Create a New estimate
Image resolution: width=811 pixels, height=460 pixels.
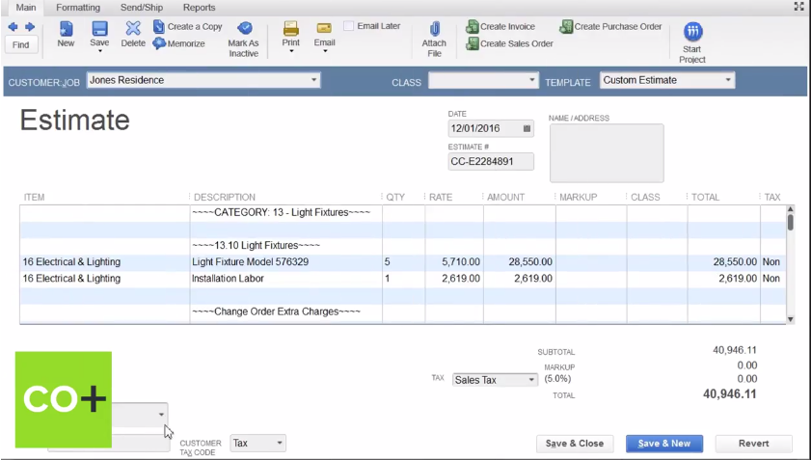(66, 29)
